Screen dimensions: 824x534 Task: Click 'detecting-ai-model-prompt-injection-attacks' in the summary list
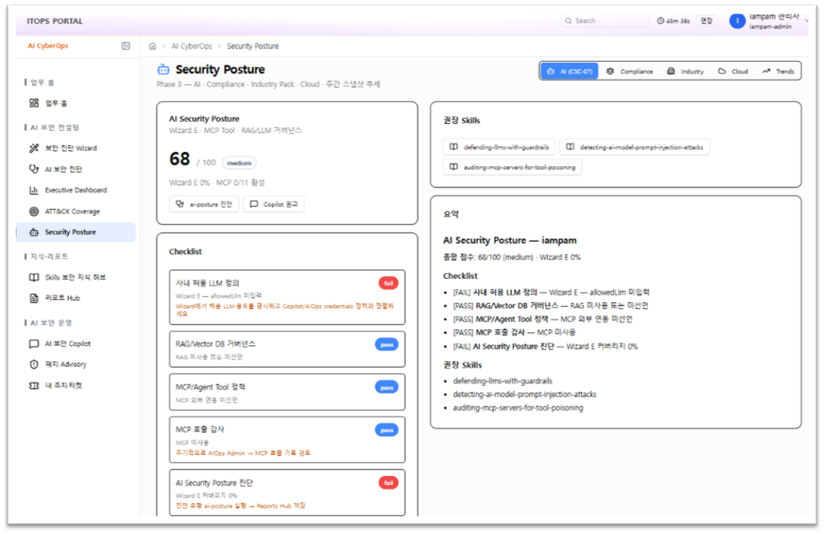tap(525, 394)
